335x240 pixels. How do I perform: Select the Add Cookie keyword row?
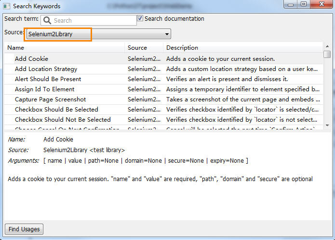coord(163,58)
